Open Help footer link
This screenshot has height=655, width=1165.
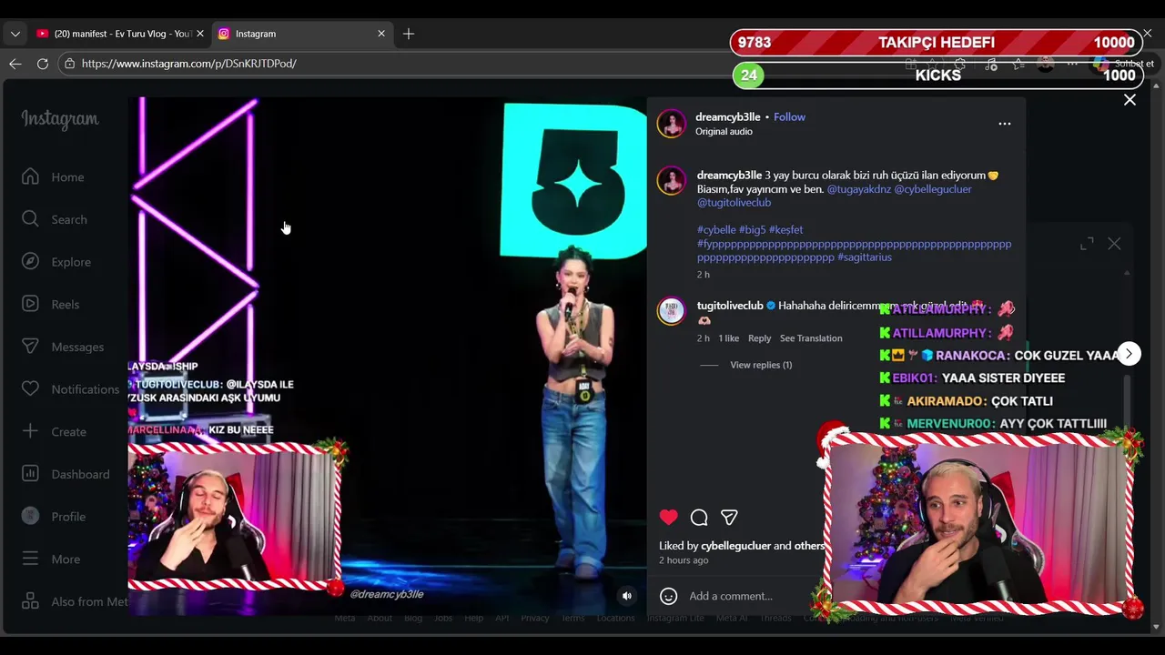pos(473,619)
